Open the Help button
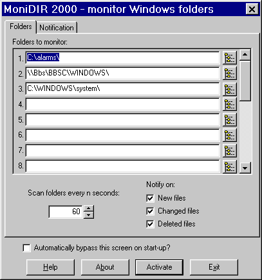262x280 pixels. [50, 267]
